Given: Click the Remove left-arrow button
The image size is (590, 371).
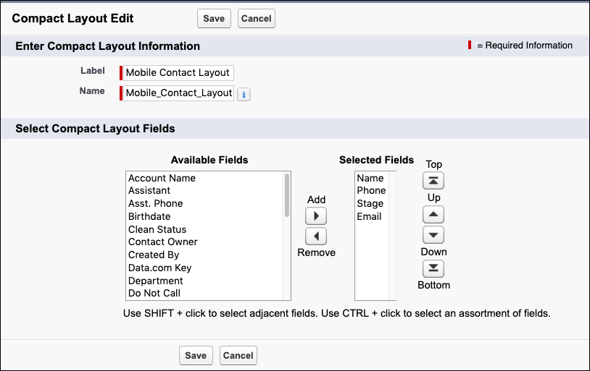Looking at the screenshot, I should click(x=316, y=236).
